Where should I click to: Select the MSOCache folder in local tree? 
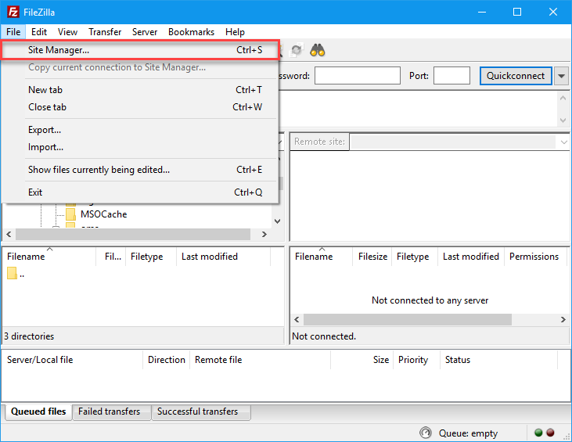tap(103, 214)
